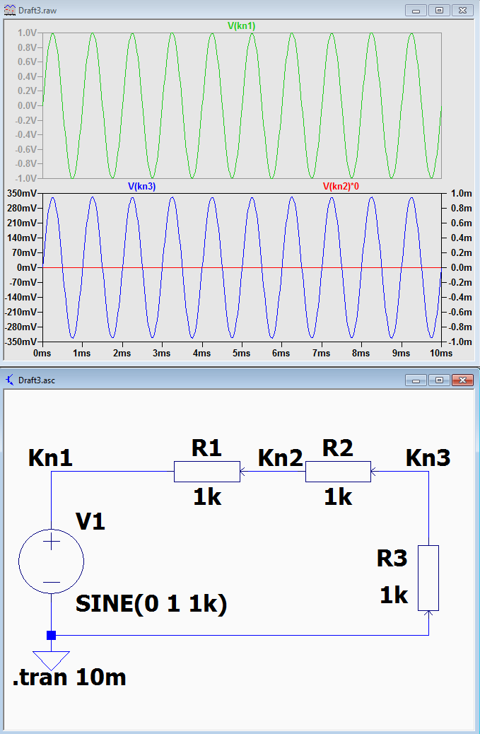Click the Draft3.raw waveform window icon
Image resolution: width=480 pixels, height=734 pixels.
[9, 10]
